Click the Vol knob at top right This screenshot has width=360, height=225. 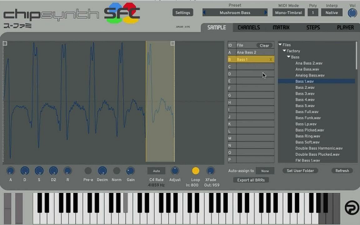[x=353, y=13]
